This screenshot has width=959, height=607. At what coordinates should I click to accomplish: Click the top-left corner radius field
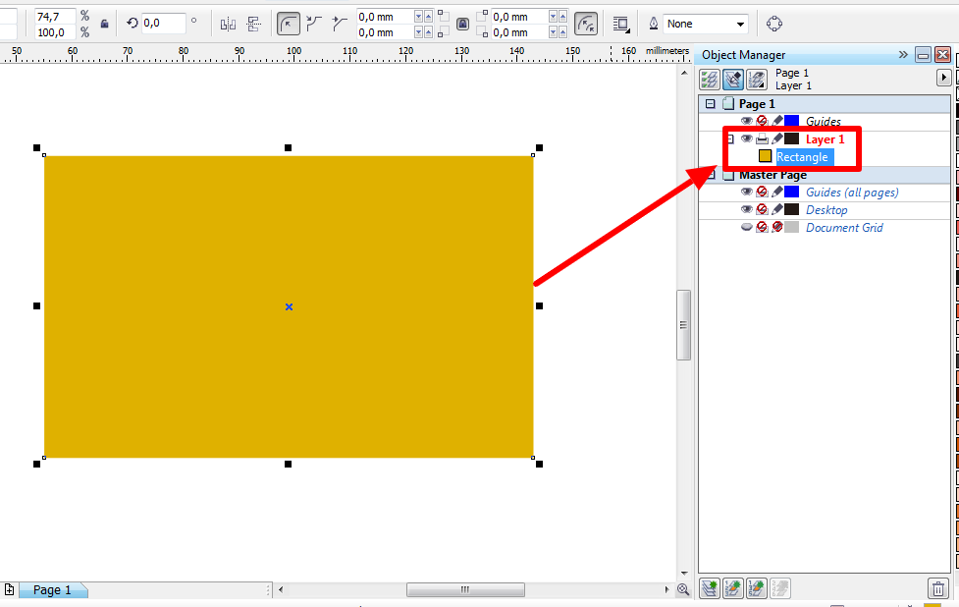pyautogui.click(x=385, y=17)
